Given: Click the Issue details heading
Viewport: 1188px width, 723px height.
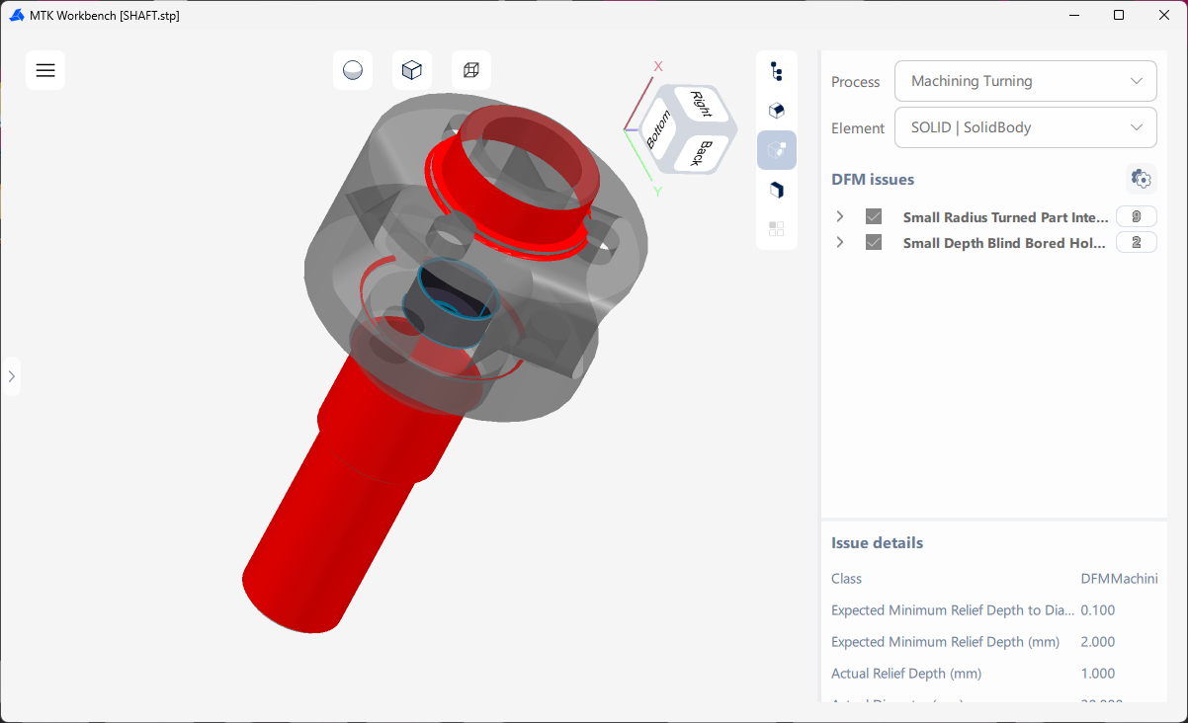Looking at the screenshot, I should 877,542.
